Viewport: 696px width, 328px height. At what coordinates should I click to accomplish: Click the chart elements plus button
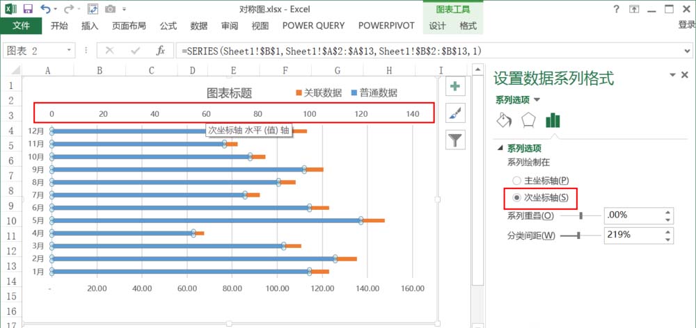(455, 86)
